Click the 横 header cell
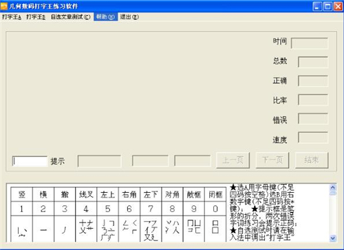Screen dimensions: 344x250 tap(43, 195)
